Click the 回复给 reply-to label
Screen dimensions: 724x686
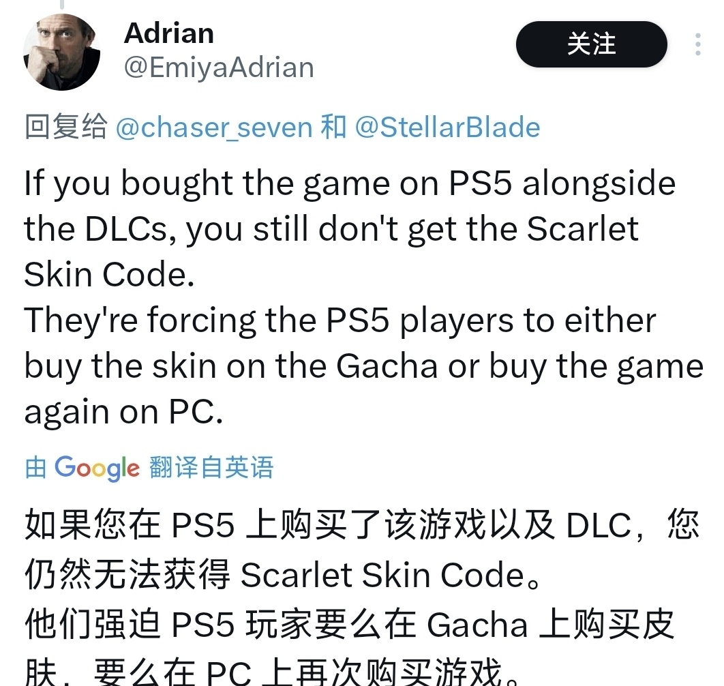66,127
